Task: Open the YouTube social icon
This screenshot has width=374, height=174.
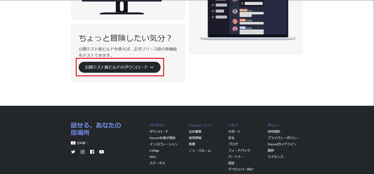Action: [x=101, y=152]
